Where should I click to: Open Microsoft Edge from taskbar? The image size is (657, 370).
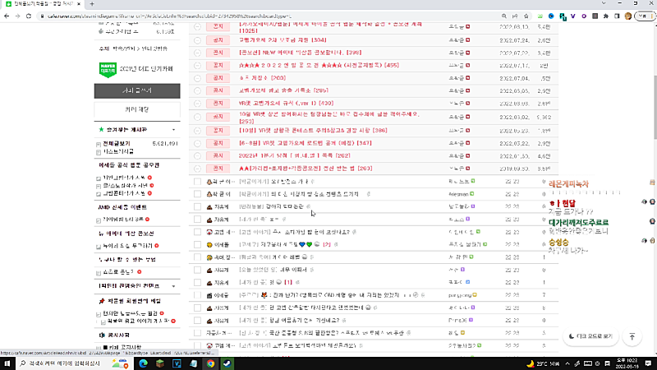143,363
